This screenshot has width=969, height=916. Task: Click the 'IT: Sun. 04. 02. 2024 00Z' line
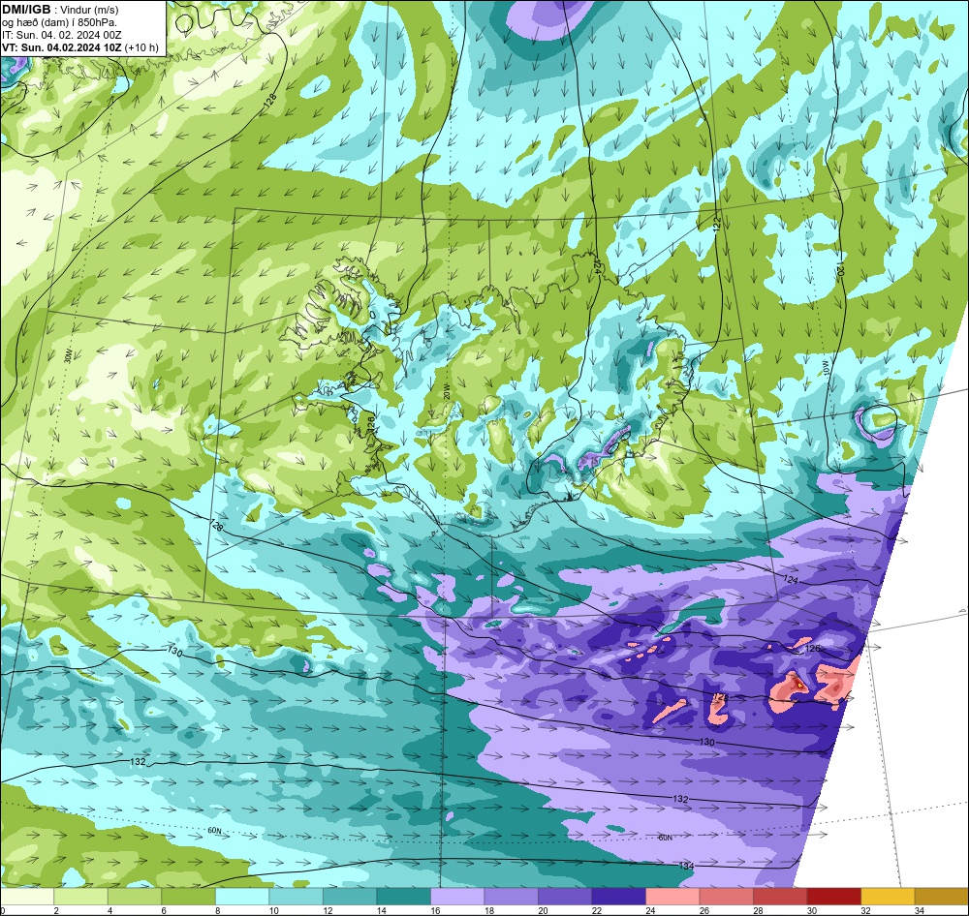coord(62,35)
